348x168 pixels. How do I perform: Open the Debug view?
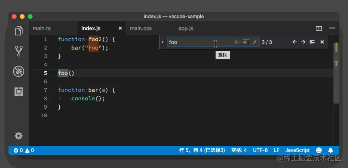point(19,71)
